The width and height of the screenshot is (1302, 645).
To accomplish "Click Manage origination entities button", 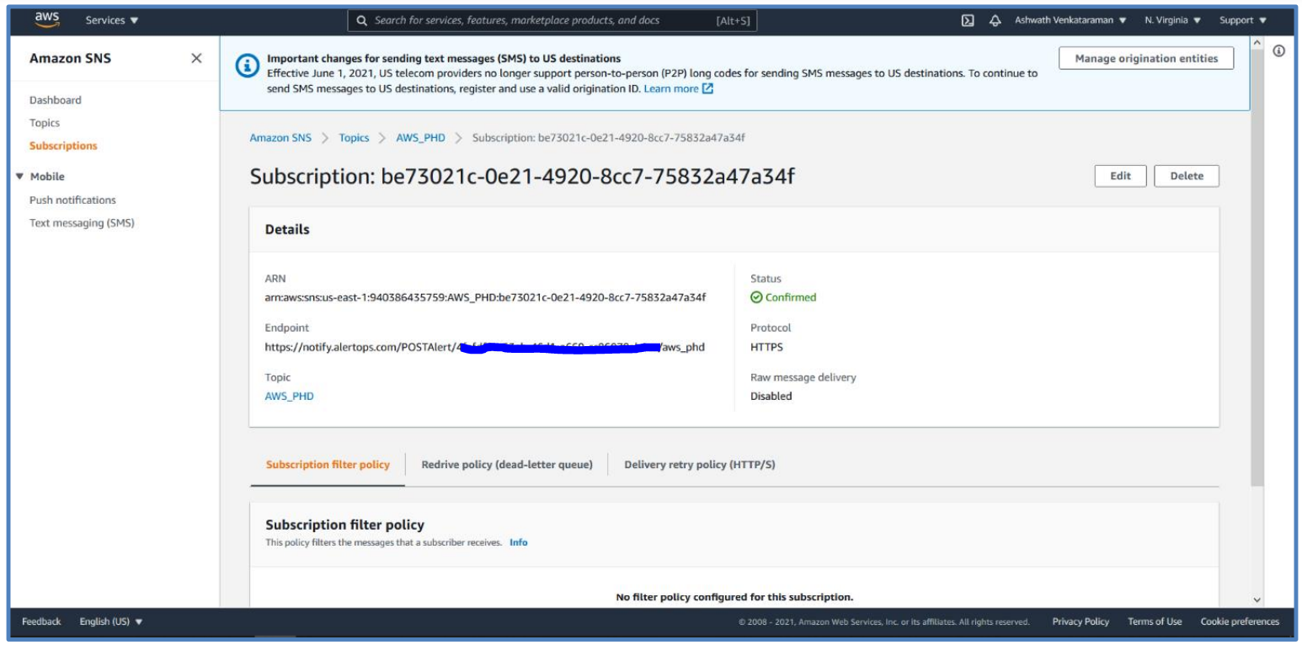I will pos(1145,59).
